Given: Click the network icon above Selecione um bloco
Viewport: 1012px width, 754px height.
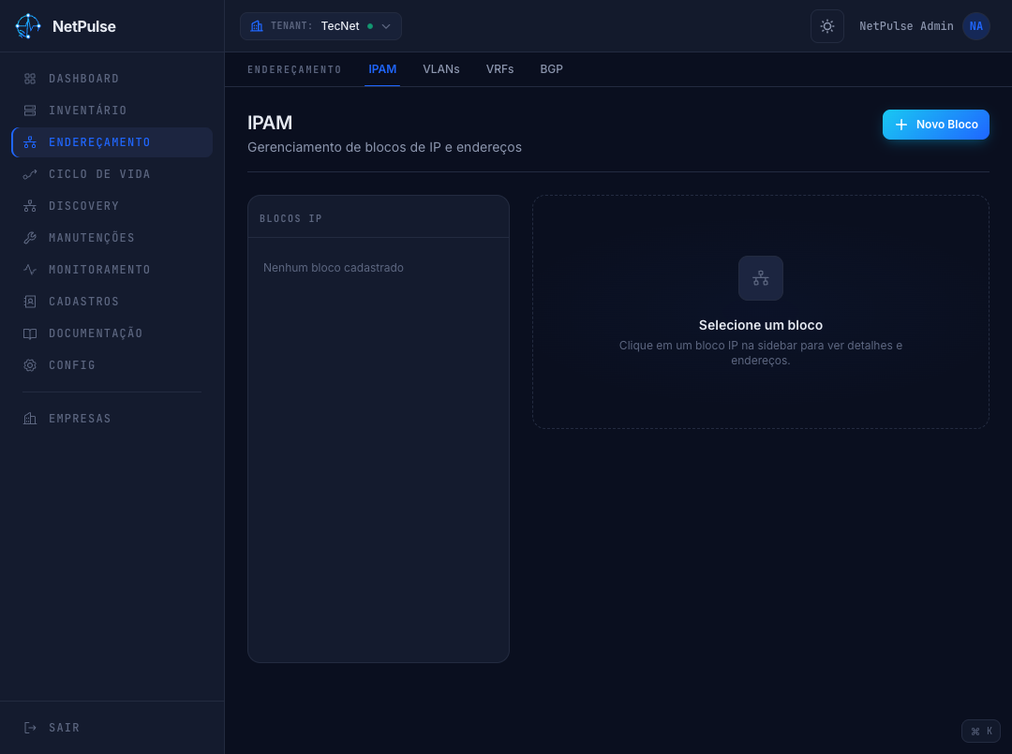Looking at the screenshot, I should (x=760, y=278).
